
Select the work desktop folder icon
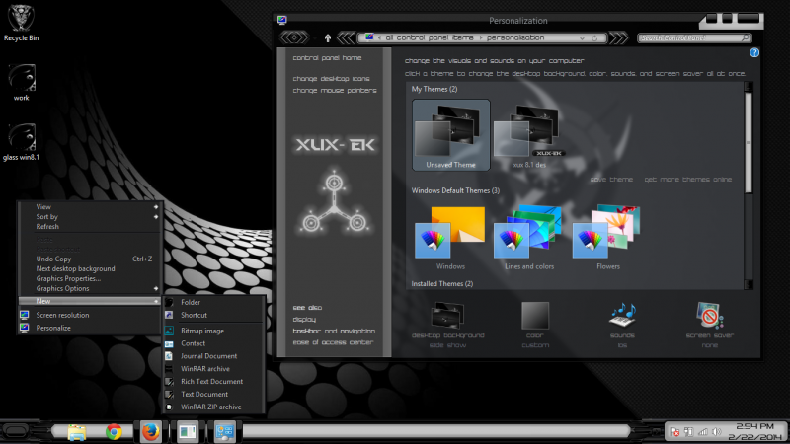click(21, 83)
